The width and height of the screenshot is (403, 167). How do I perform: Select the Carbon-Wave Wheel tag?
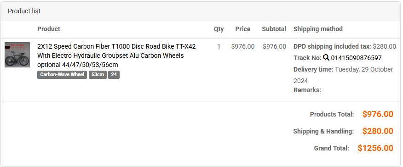point(62,74)
